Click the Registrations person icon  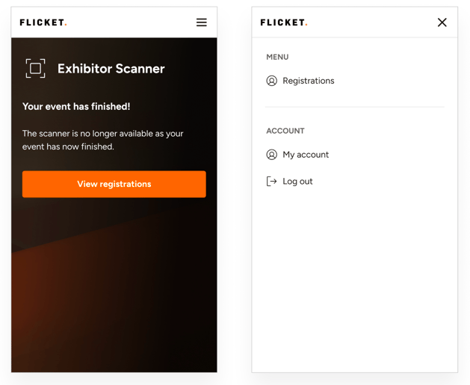pos(271,81)
